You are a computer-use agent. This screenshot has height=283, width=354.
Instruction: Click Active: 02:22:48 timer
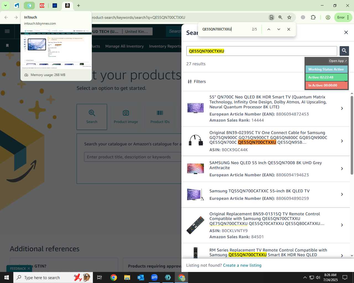click(x=326, y=77)
